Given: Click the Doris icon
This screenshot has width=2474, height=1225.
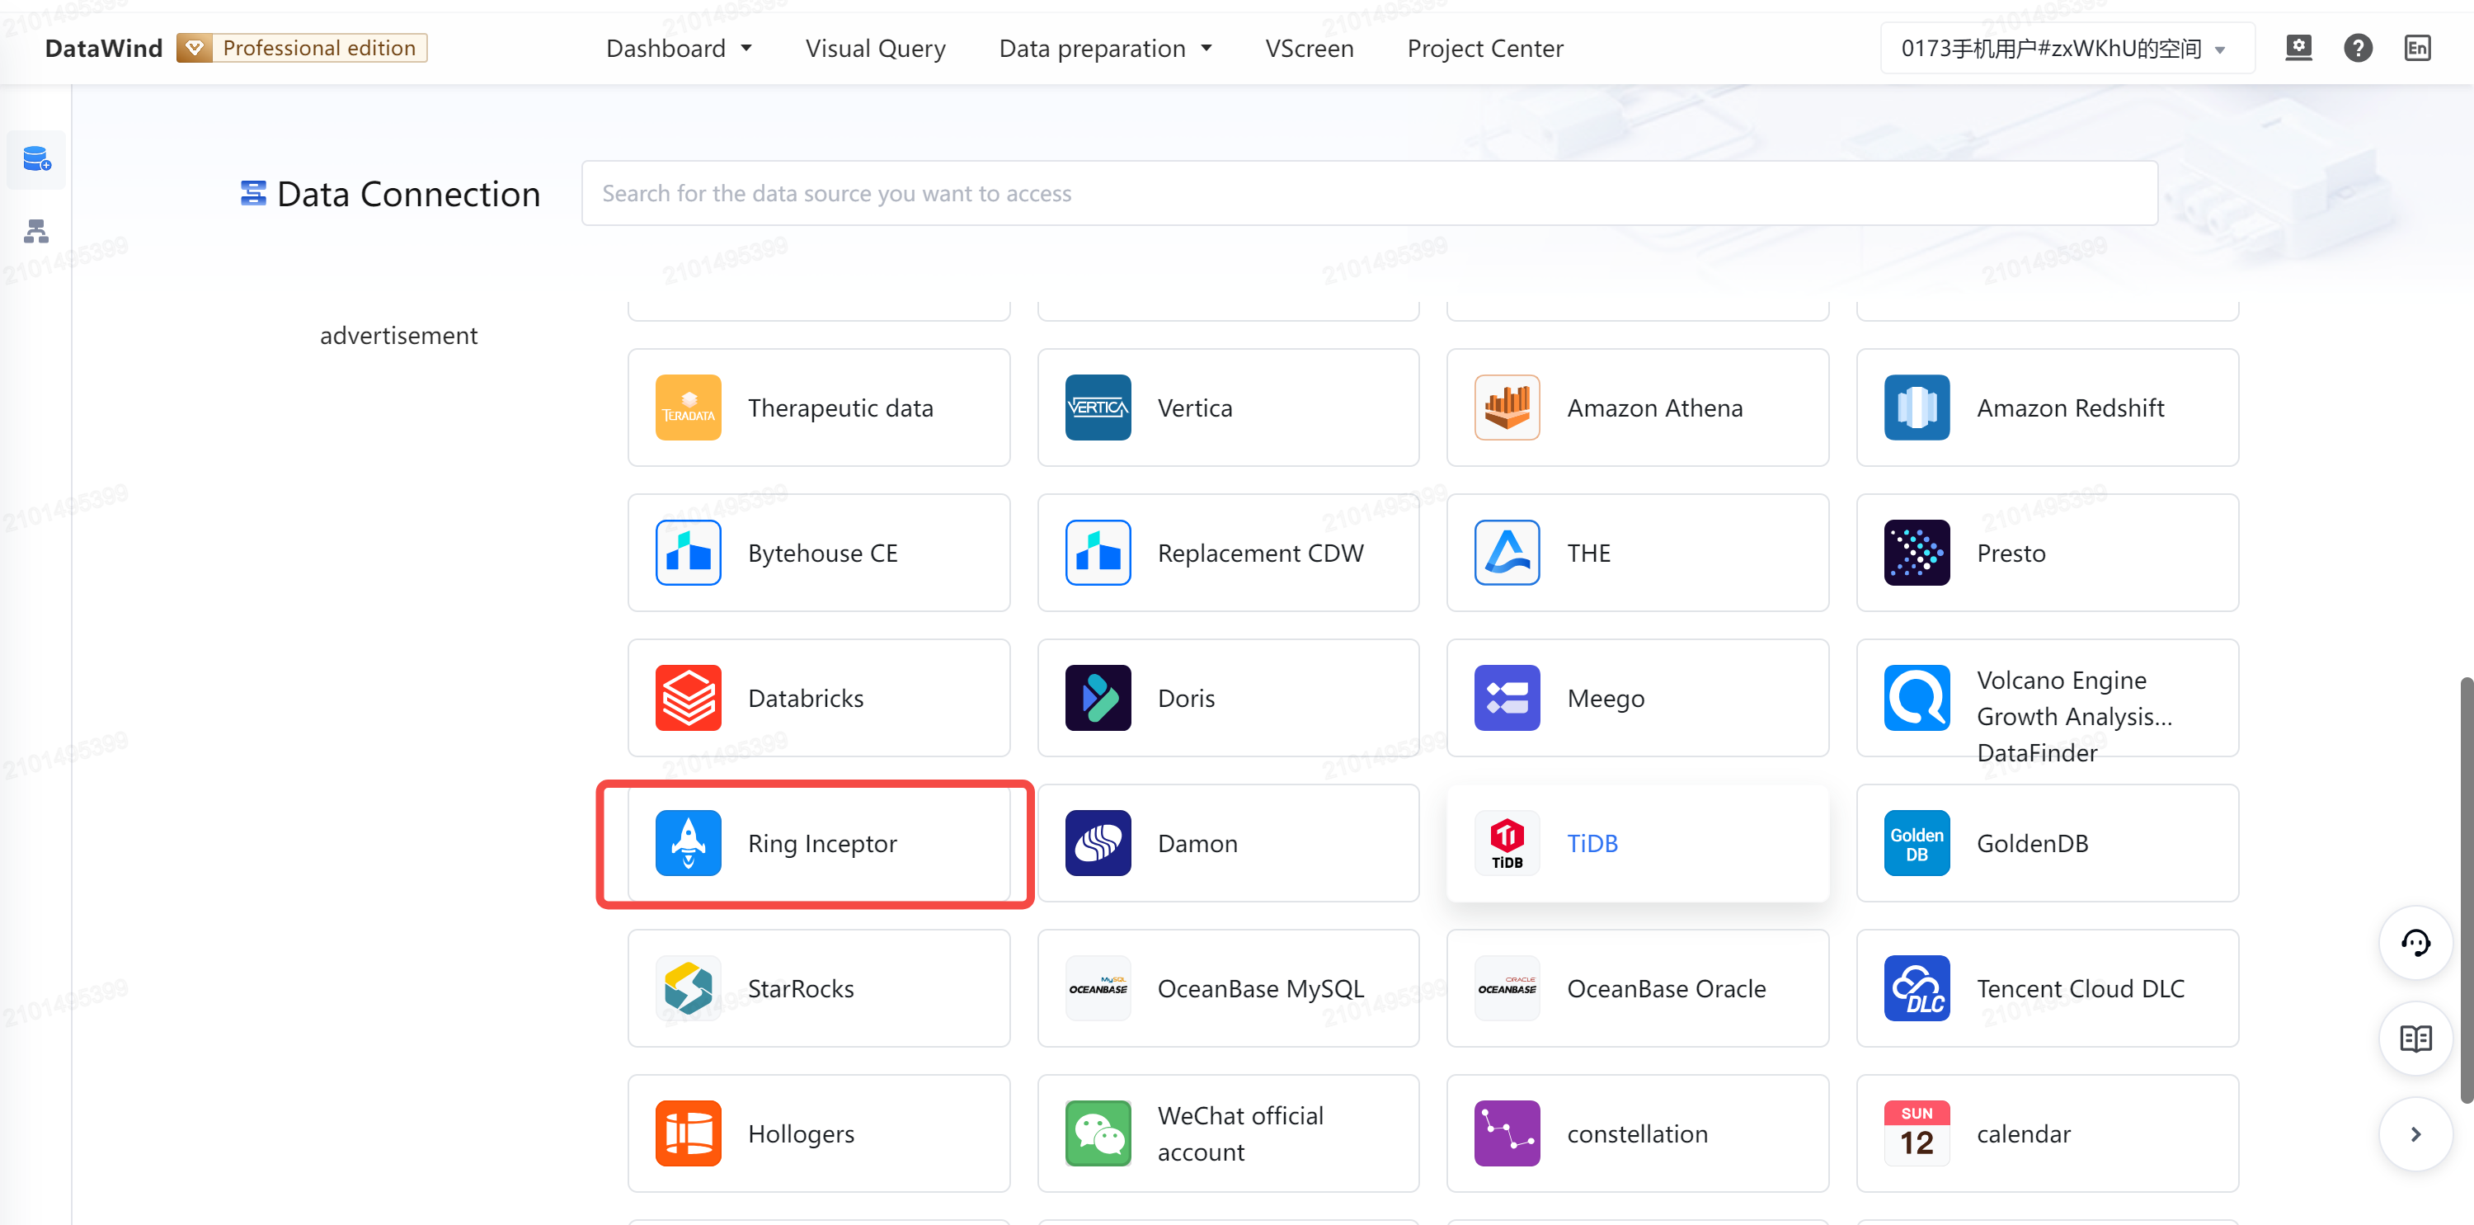Looking at the screenshot, I should 1098,698.
